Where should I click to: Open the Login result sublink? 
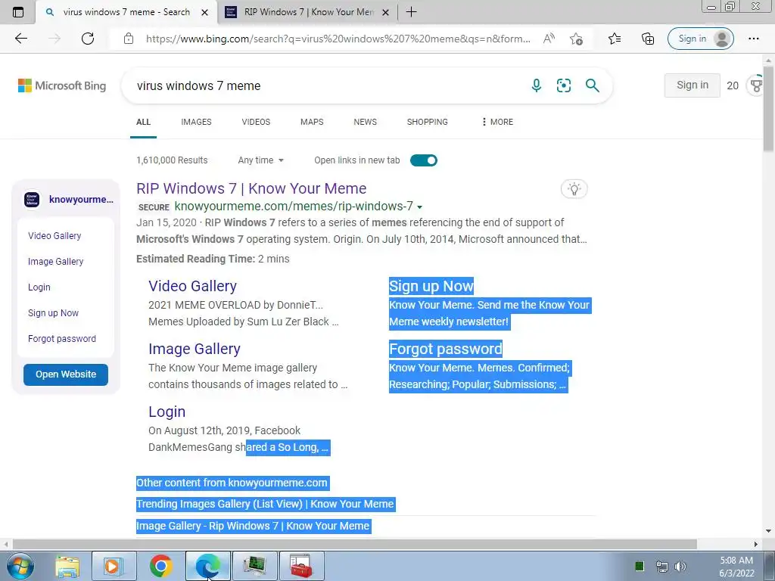click(x=167, y=412)
